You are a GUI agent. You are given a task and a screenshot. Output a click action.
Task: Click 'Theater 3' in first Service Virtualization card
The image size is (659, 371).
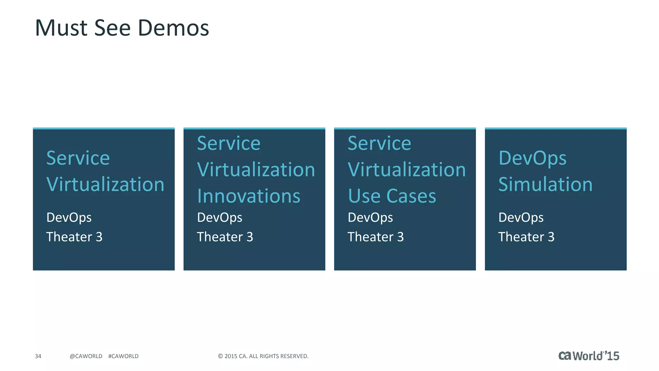(74, 237)
